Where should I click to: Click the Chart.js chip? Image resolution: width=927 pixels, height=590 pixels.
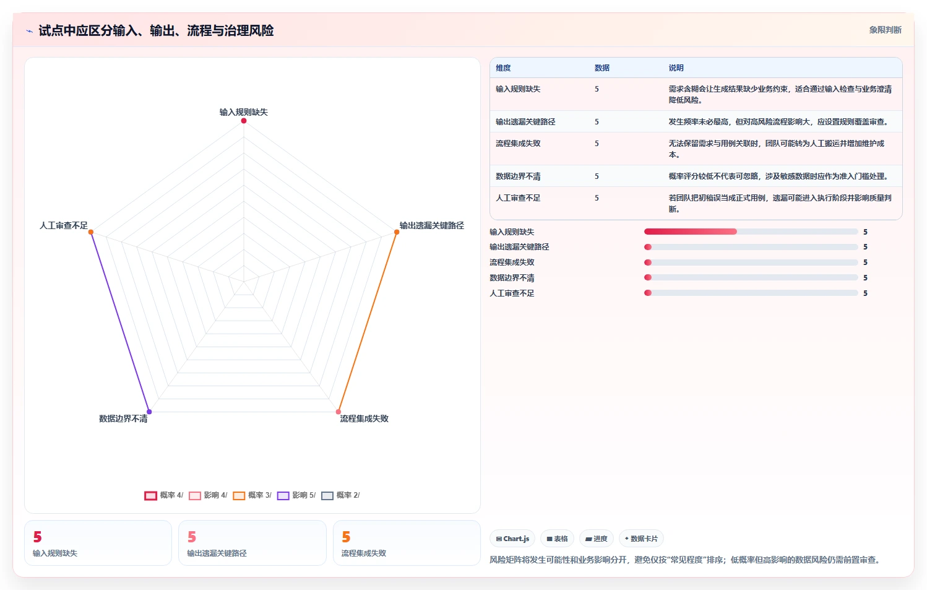click(512, 539)
